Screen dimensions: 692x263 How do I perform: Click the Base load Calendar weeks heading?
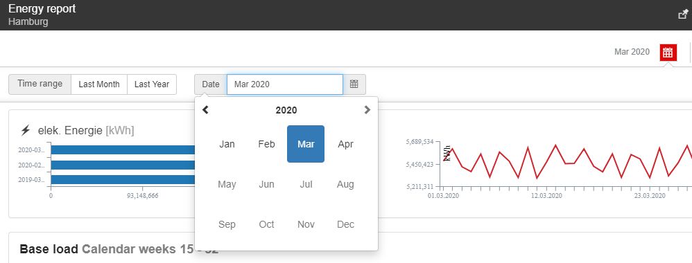119,249
